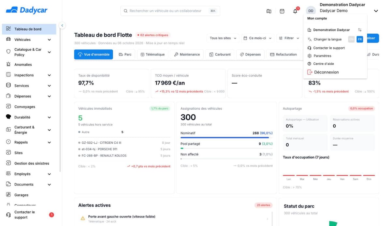Screen dimensions: 391x226
Task: Click the Centre d'aide question icon
Action: [310, 64]
